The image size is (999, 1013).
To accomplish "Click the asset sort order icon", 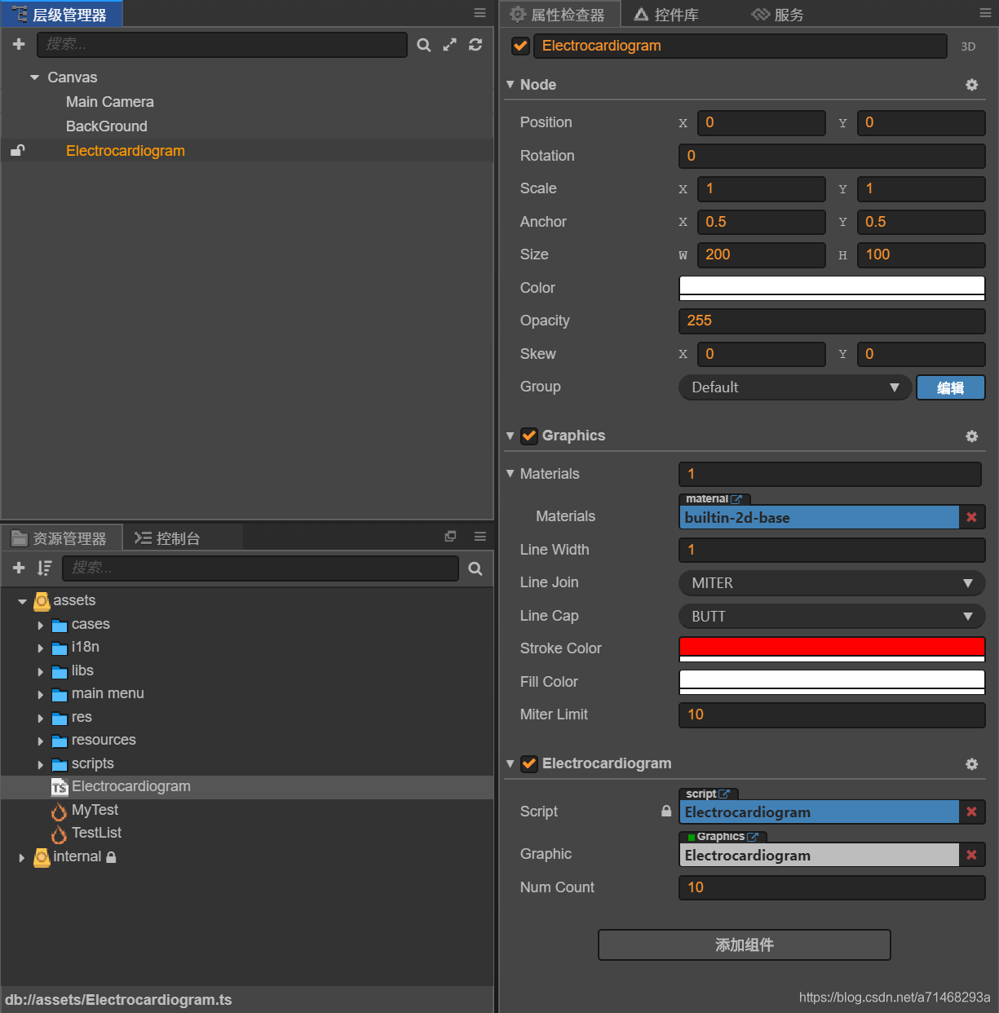I will (44, 568).
